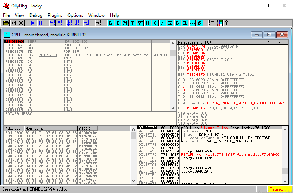Open Threads T button
The width and height of the screenshot is (293, 193).
pos(133,23)
